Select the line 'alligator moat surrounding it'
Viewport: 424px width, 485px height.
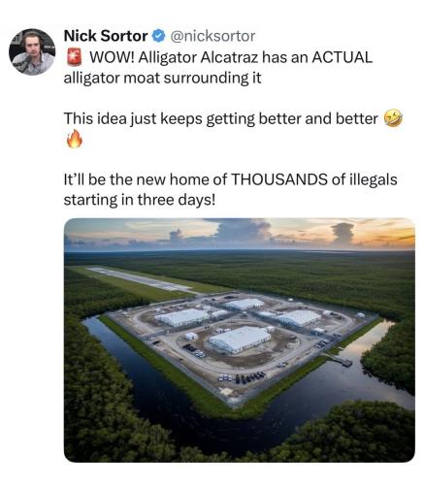162,79
